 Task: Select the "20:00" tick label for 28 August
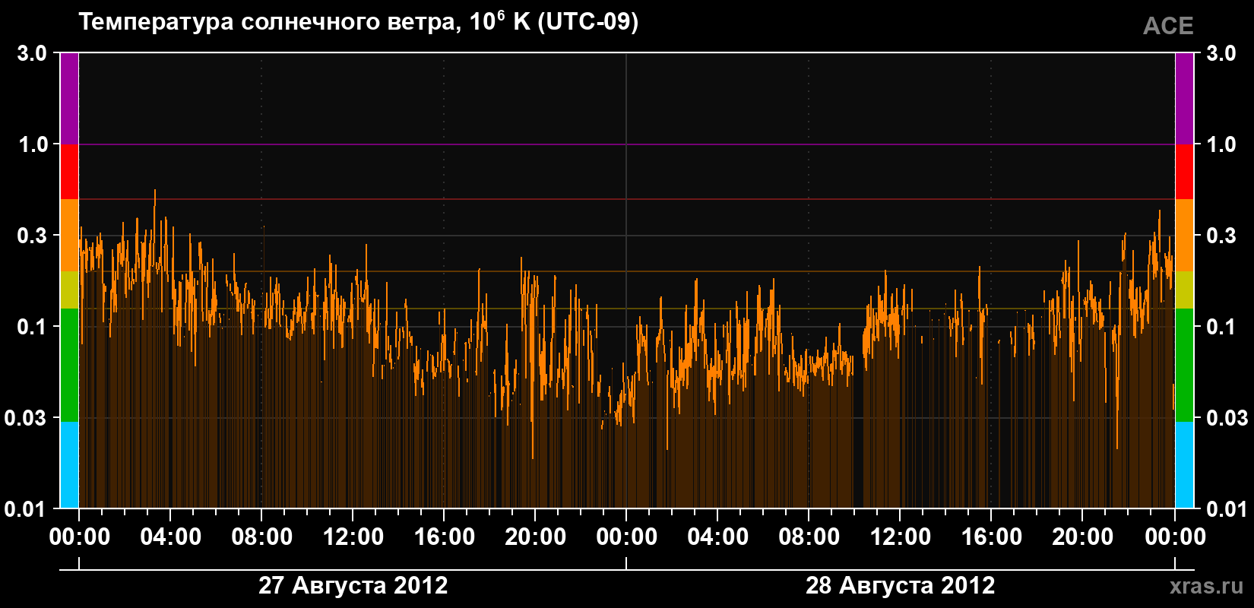[x=1083, y=537]
